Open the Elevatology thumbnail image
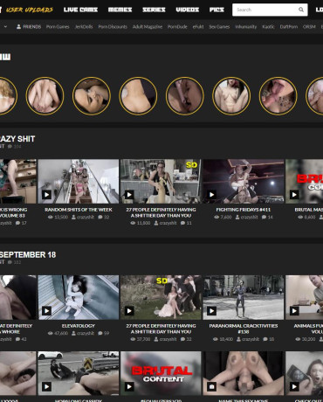Screen dimensions: 323x402 (79, 297)
